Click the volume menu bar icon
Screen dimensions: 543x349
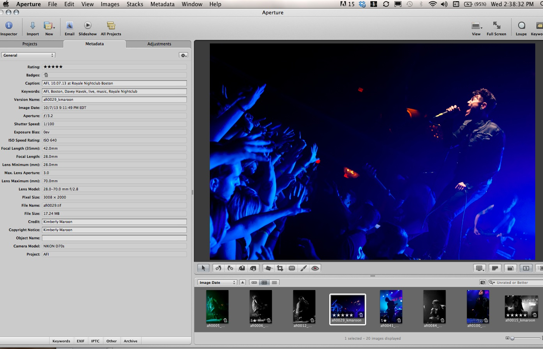pos(444,4)
